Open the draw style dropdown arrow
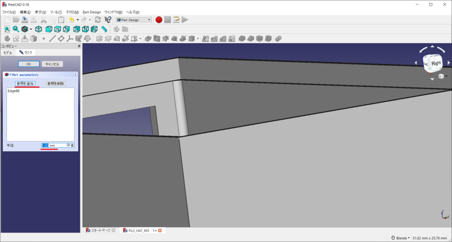The height and width of the screenshot is (242, 452). (x=30, y=29)
